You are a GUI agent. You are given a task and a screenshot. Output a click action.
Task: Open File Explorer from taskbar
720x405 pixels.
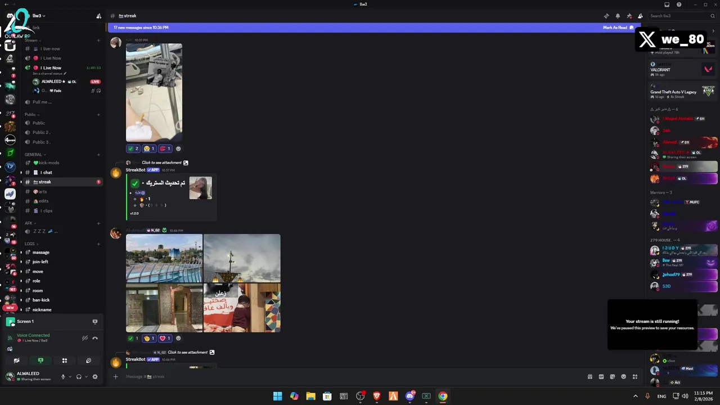coord(310,396)
